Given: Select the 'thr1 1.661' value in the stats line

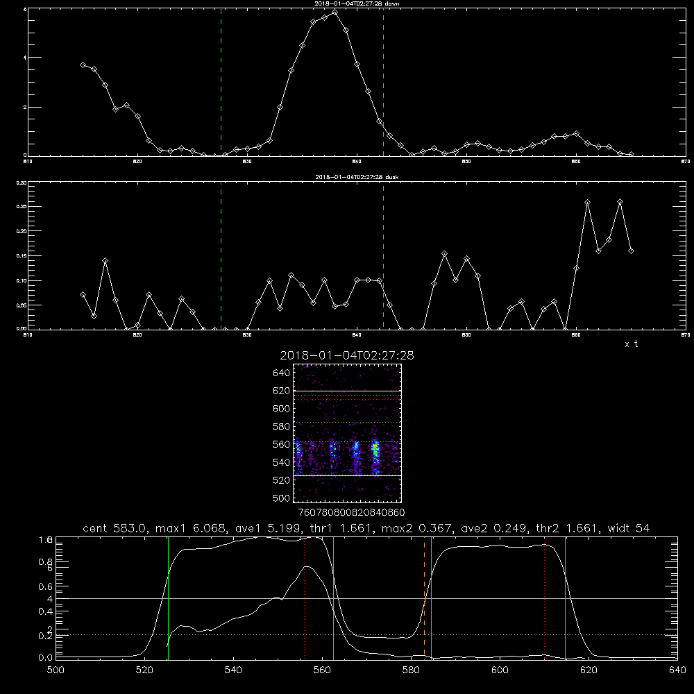Looking at the screenshot, I should pos(344,528).
